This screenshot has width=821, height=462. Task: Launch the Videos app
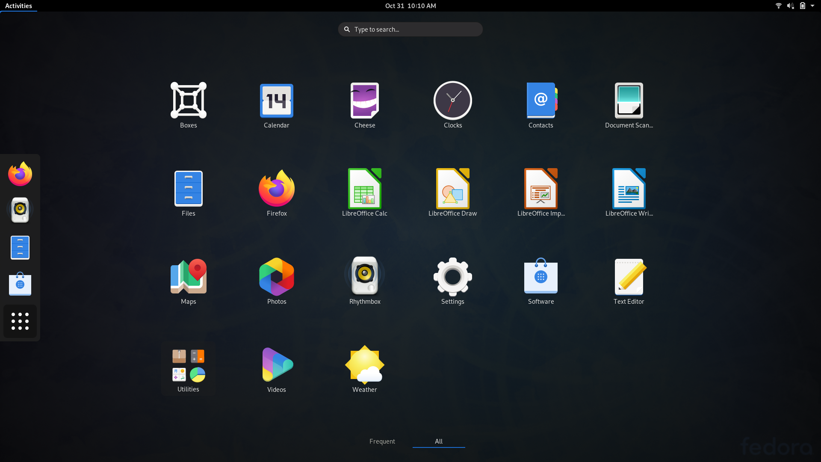[x=277, y=370]
